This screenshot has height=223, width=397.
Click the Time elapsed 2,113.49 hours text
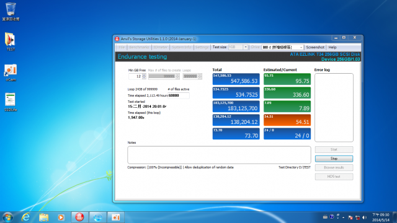point(148,95)
